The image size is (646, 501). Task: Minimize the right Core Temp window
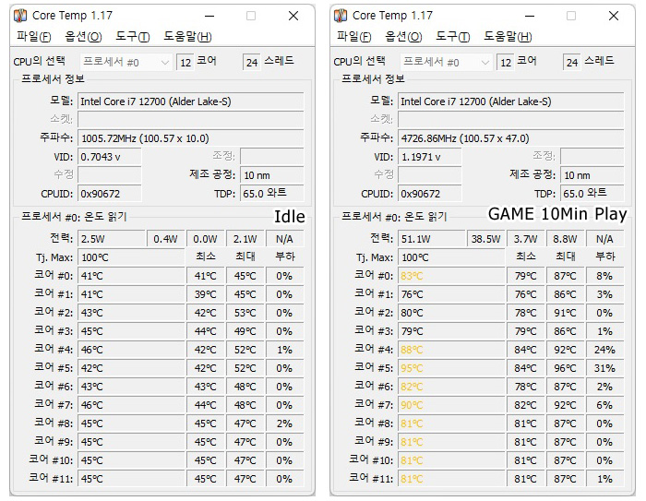point(530,16)
